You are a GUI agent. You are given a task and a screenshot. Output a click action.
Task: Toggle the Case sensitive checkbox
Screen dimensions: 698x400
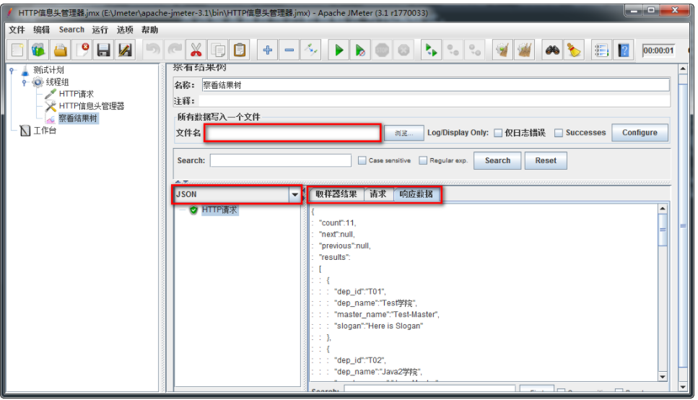(x=362, y=160)
